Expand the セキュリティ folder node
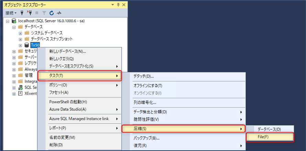The width and height of the screenshot is (306, 151). point(14,51)
